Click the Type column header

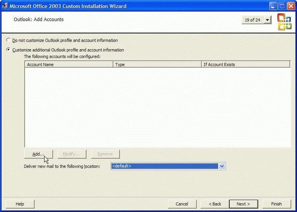[x=157, y=65]
